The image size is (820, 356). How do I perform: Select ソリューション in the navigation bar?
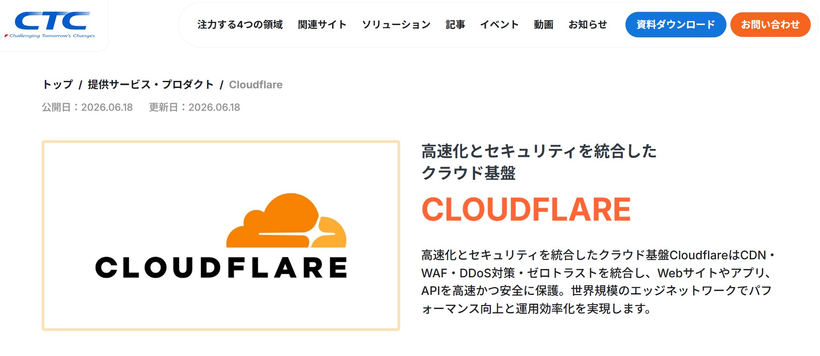click(396, 25)
